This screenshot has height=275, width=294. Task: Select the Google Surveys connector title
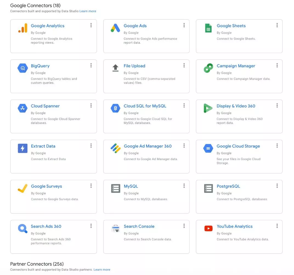[47, 186]
